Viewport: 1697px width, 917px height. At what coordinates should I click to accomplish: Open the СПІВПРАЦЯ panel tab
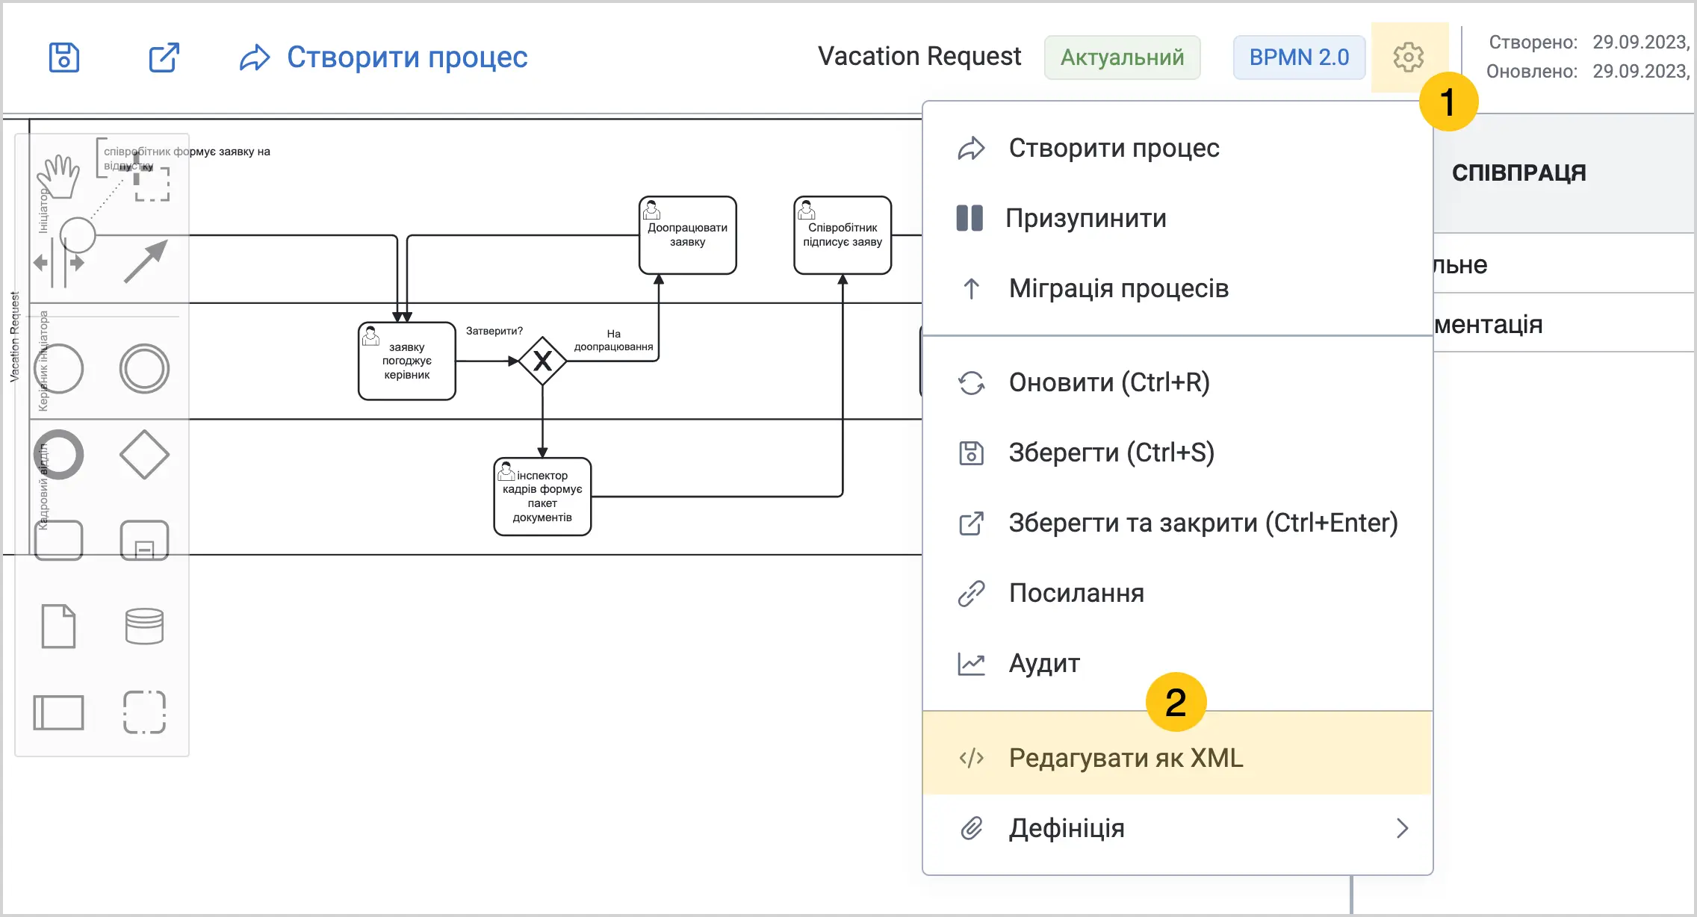coord(1519,173)
